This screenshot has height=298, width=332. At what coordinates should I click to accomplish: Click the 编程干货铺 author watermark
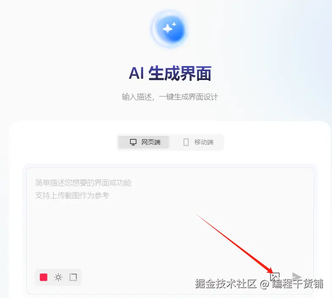pos(297,284)
